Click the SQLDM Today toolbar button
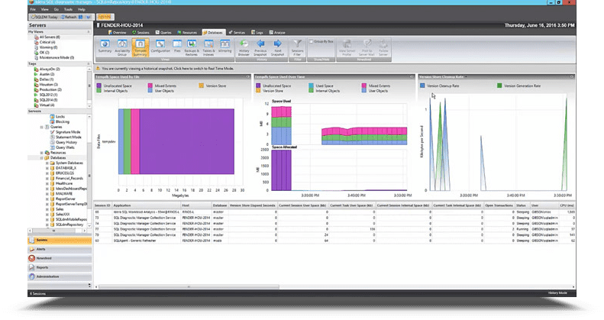The width and height of the screenshot is (604, 320). pos(44,17)
